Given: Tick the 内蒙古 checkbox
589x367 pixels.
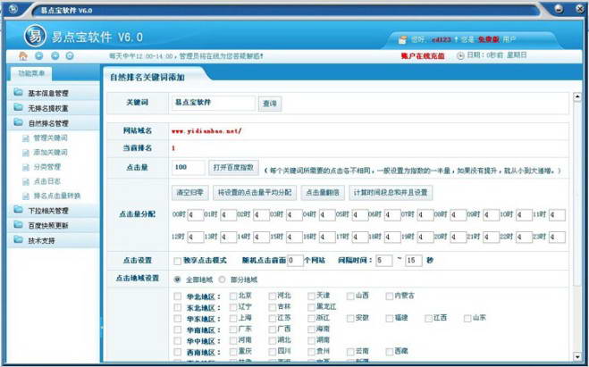Looking at the screenshot, I should pyautogui.click(x=390, y=296).
